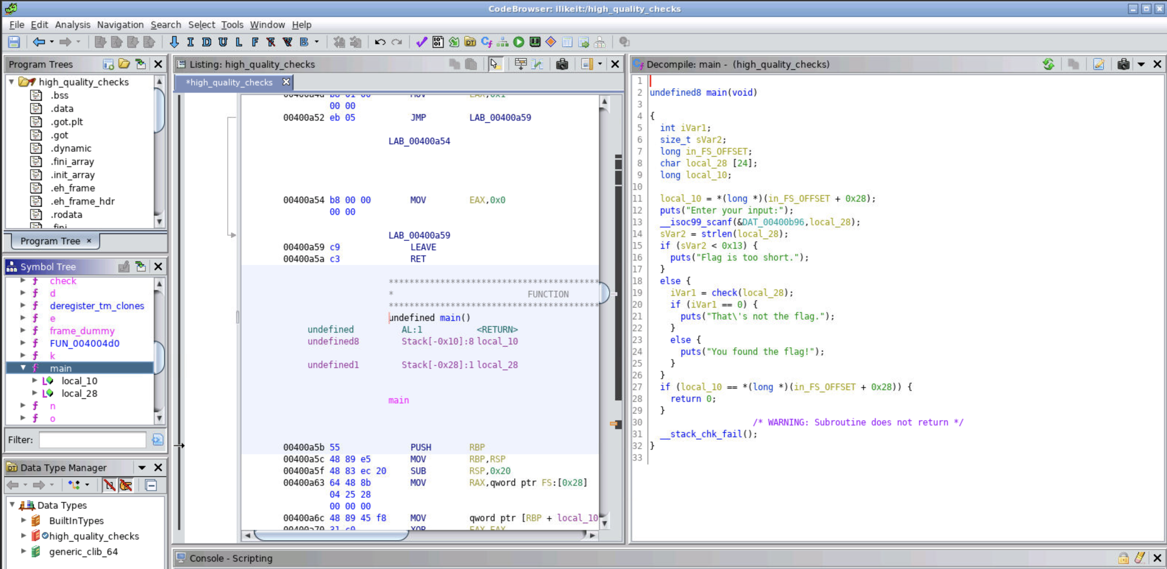Go to next Label (L) icon
The height and width of the screenshot is (569, 1167).
pyautogui.click(x=239, y=42)
